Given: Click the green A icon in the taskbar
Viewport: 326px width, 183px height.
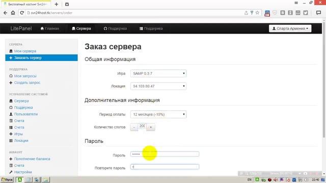Looking at the screenshot, I should tap(20, 179).
